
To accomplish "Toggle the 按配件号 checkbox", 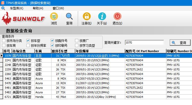I will (x=52, y=41).
